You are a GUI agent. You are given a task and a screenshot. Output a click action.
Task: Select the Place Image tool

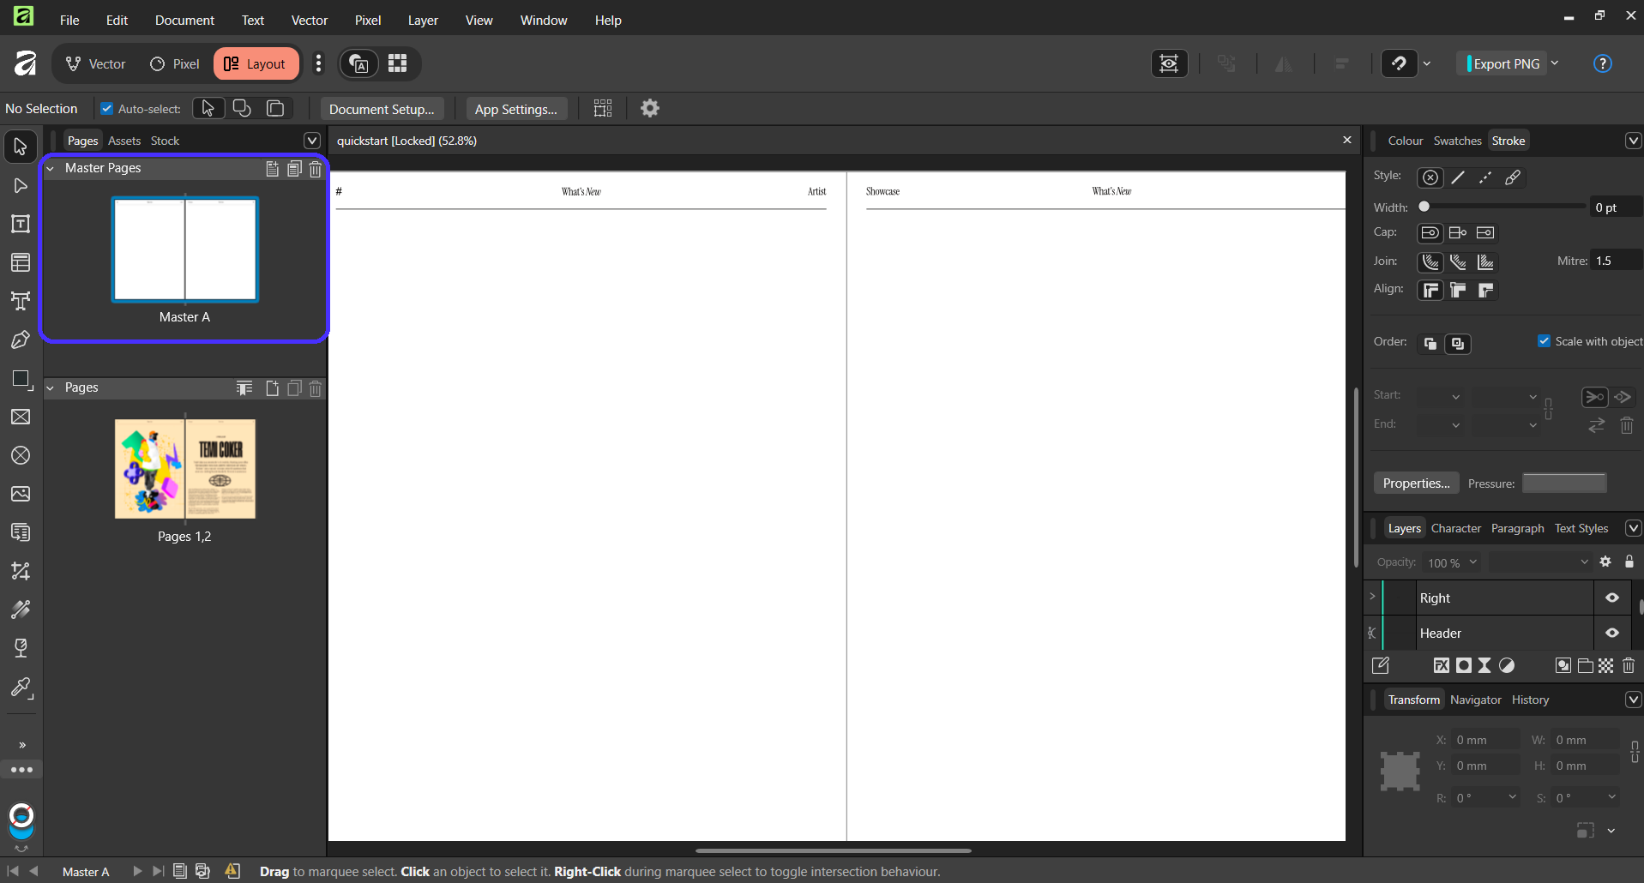21,494
